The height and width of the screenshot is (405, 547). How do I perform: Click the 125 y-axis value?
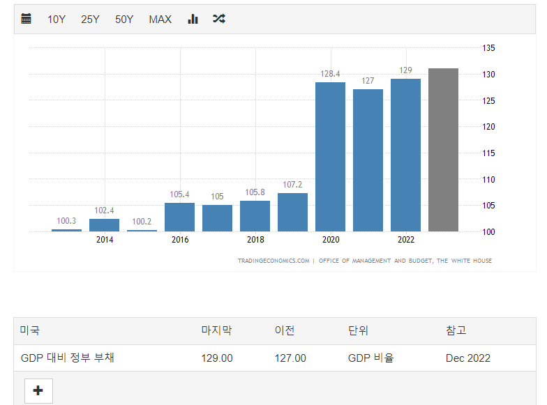point(488,101)
